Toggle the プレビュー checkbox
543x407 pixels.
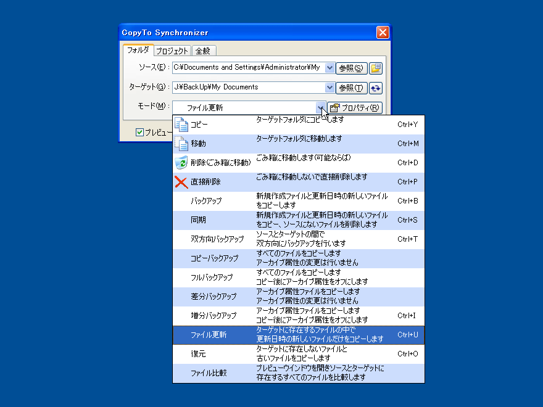click(139, 132)
